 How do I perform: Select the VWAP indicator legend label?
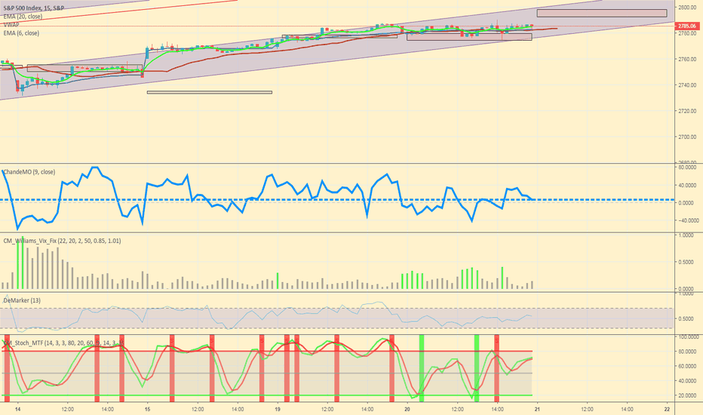[x=11, y=25]
